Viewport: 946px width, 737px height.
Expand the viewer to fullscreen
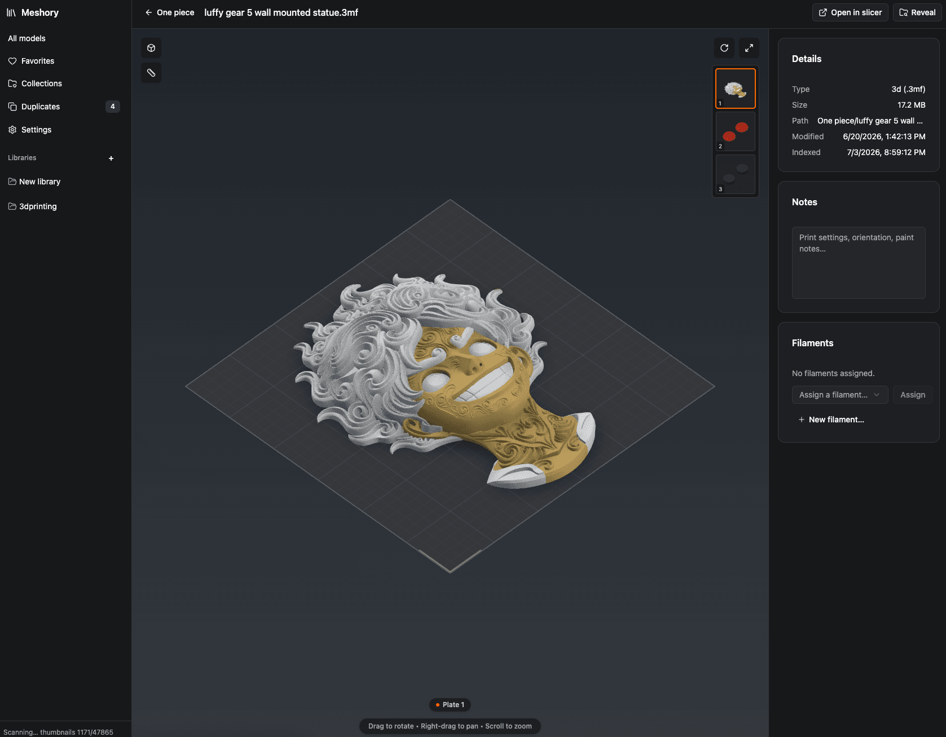pyautogui.click(x=749, y=48)
